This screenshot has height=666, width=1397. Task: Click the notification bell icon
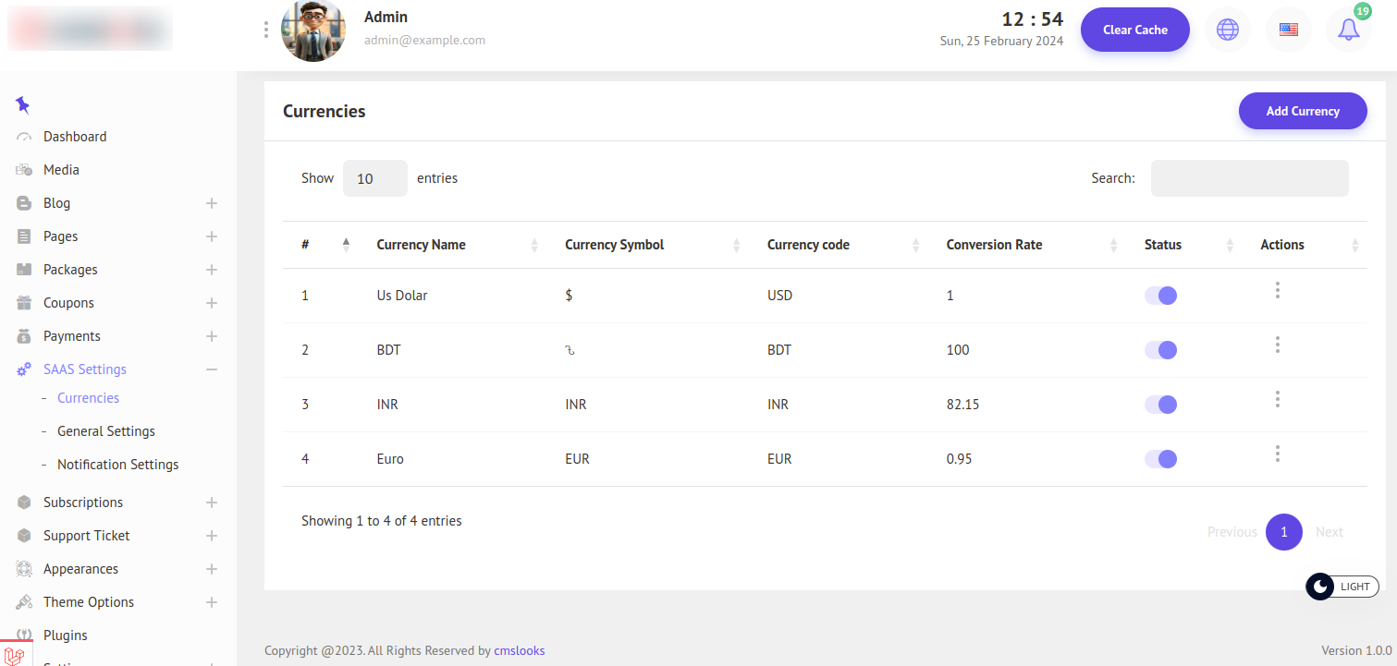[x=1349, y=30]
